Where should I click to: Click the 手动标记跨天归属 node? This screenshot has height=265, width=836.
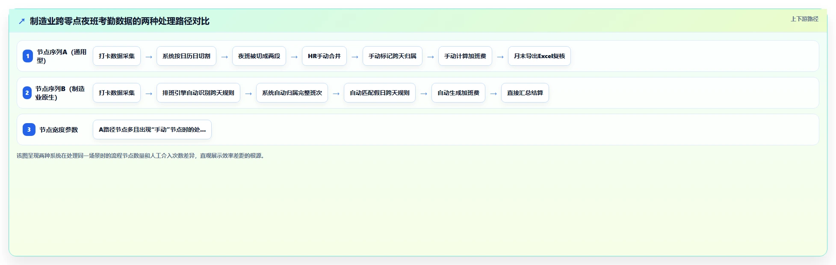(393, 56)
